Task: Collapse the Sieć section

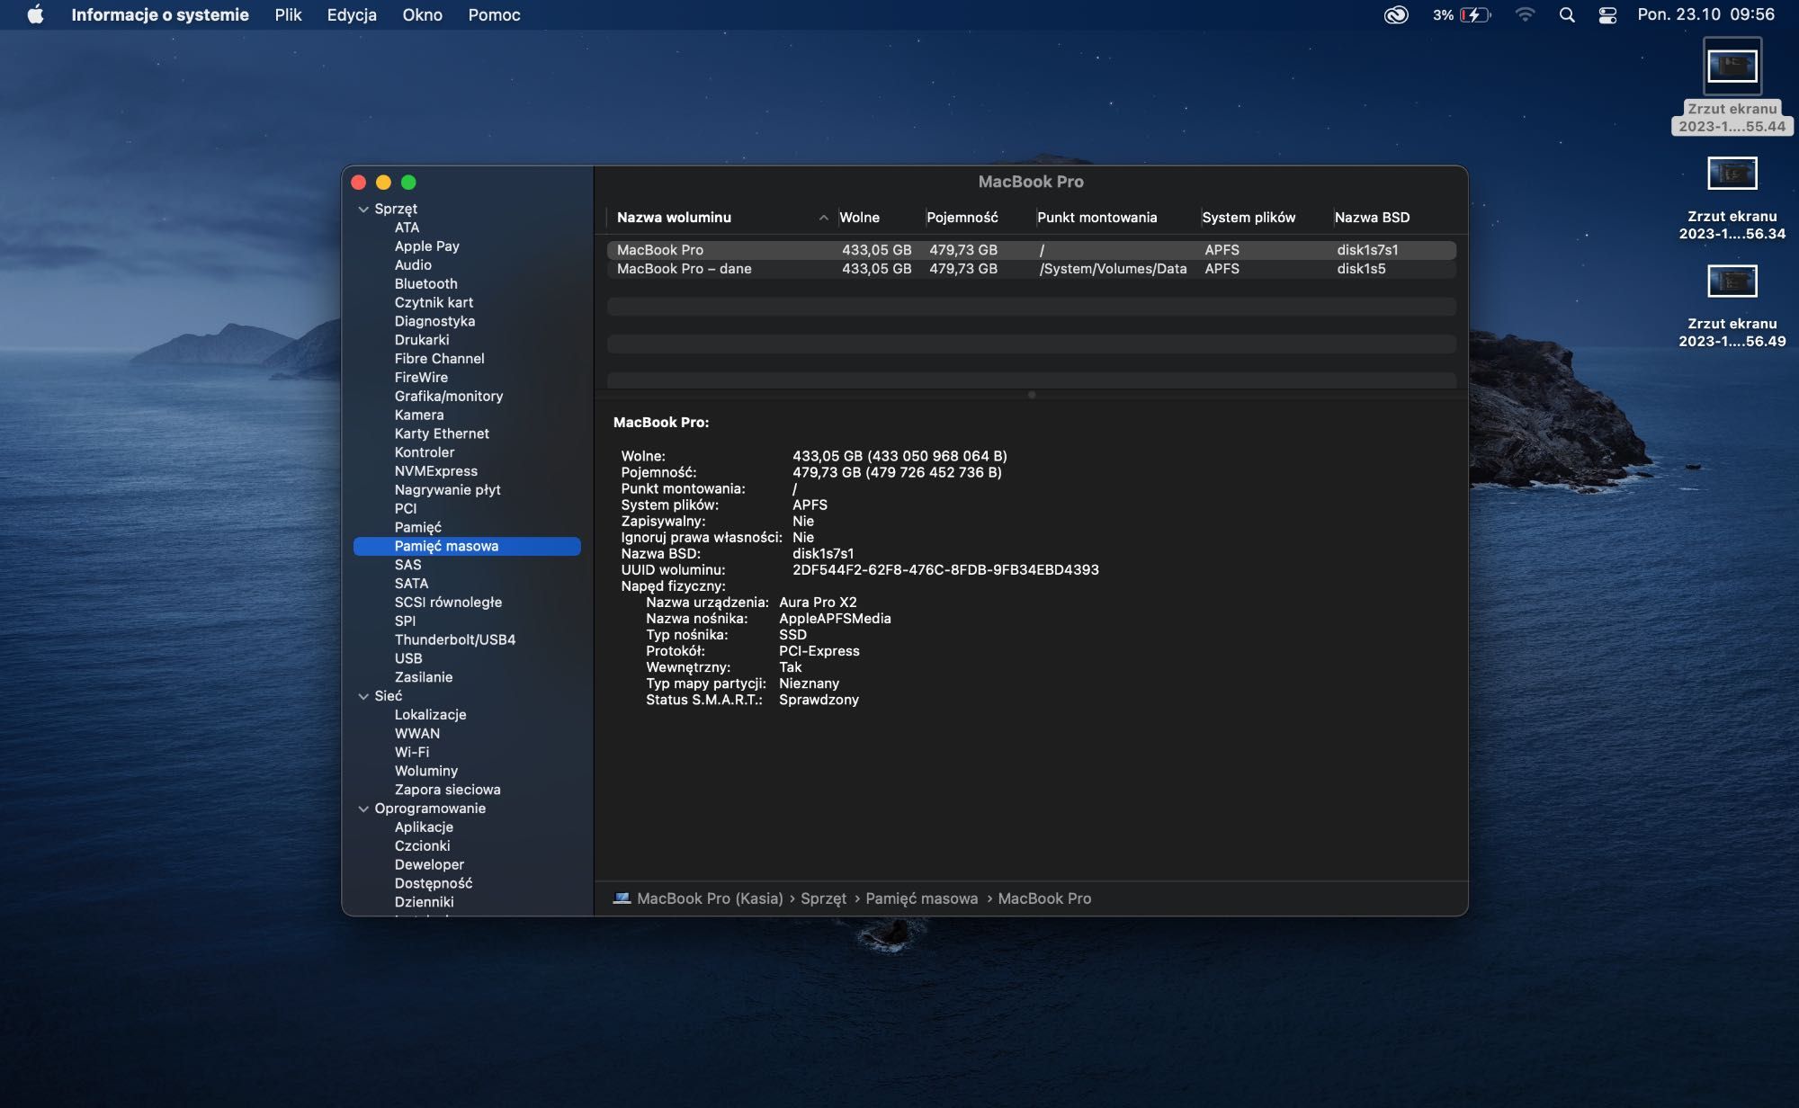Action: coord(363,696)
